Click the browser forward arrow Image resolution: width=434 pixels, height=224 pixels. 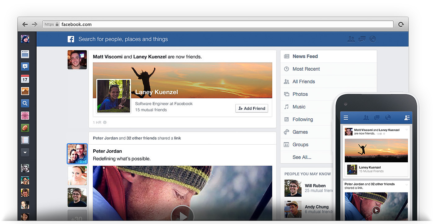(x=34, y=24)
